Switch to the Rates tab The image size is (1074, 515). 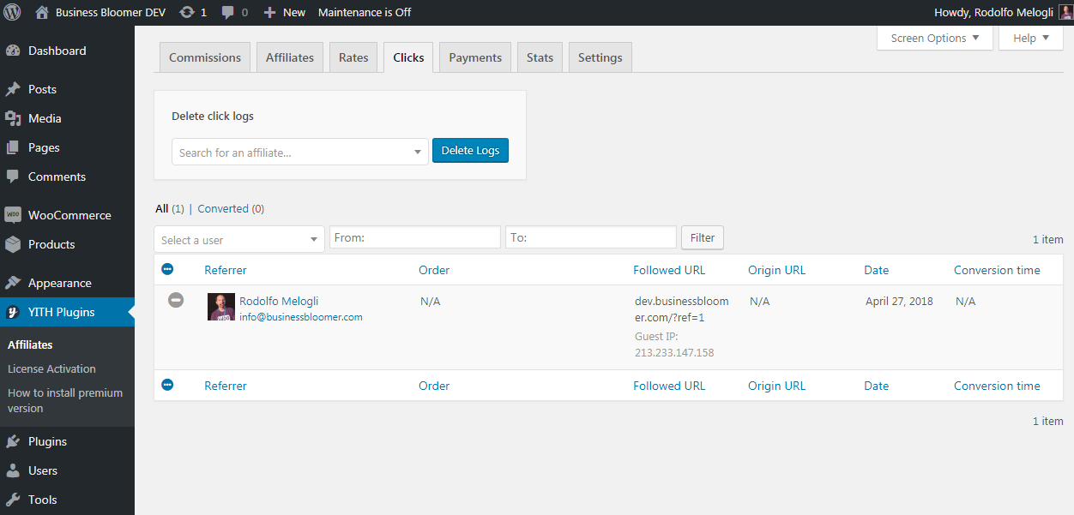click(x=353, y=57)
